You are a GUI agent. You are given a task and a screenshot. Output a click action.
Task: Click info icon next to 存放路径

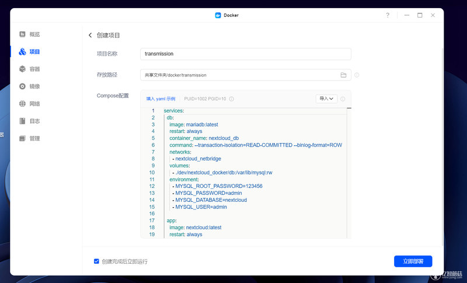[x=357, y=75]
